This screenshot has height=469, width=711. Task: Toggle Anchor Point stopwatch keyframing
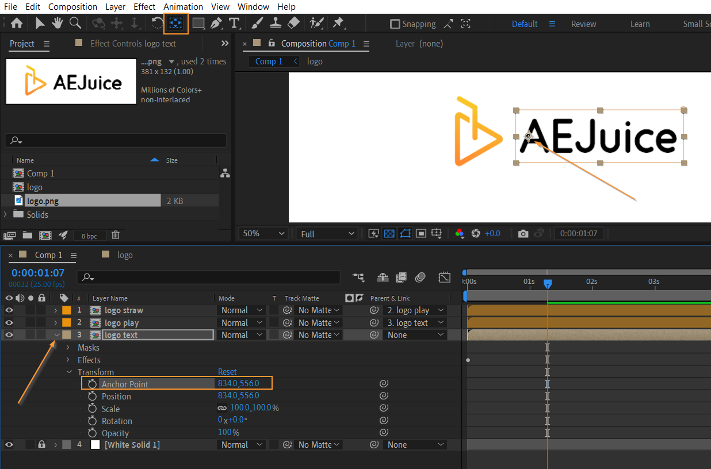tap(92, 384)
